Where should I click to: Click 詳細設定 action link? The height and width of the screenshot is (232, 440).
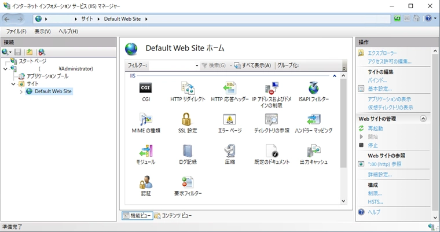[x=380, y=175]
